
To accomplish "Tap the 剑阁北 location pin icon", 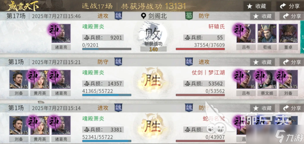I will tap(143, 16).
